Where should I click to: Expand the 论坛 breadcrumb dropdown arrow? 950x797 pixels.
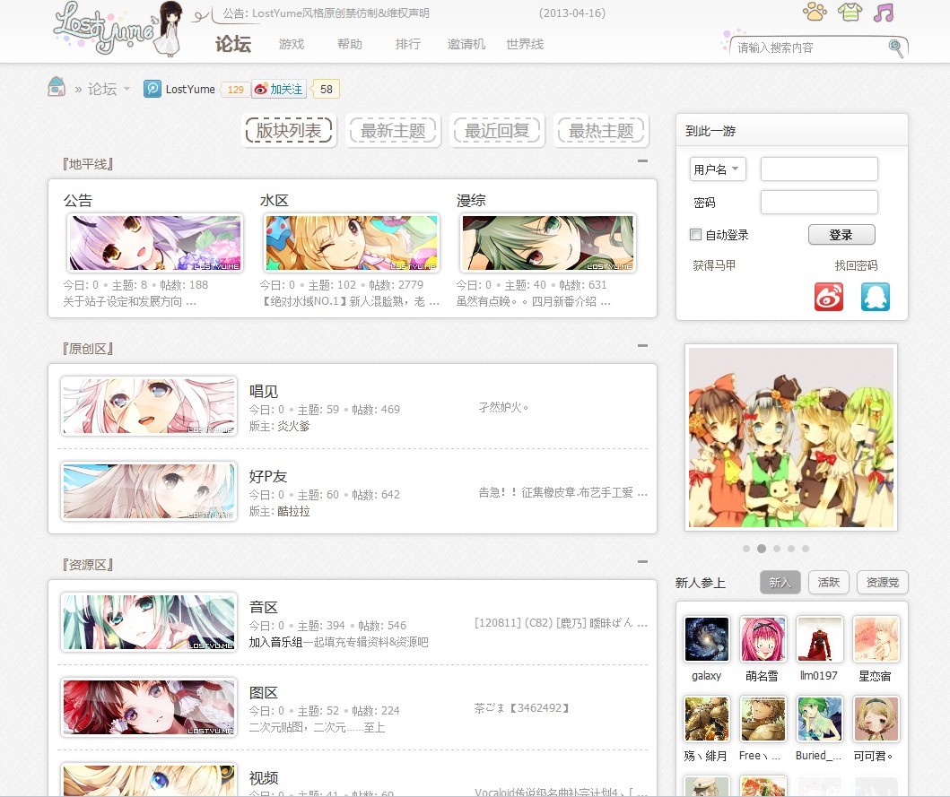click(126, 89)
